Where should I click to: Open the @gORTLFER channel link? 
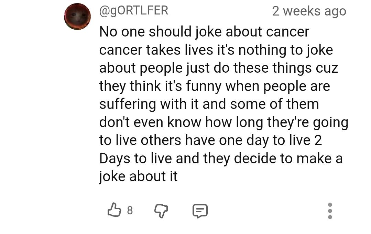click(x=134, y=10)
